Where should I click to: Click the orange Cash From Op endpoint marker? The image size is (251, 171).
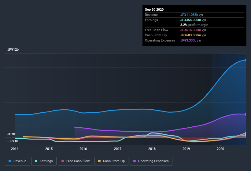(246, 133)
